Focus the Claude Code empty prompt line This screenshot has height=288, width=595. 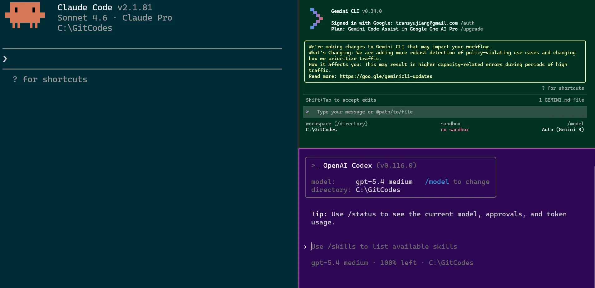click(x=142, y=59)
